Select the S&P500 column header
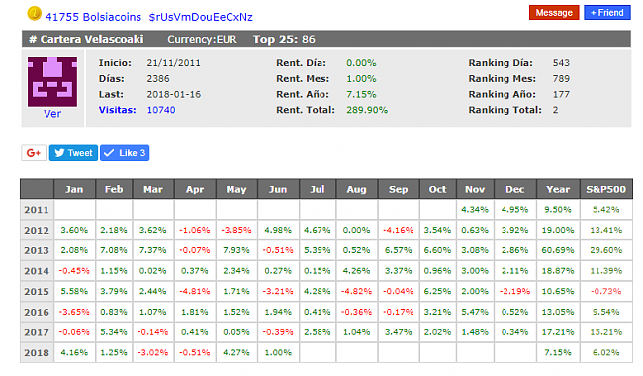Image resolution: width=643 pixels, height=376 pixels. pos(606,189)
